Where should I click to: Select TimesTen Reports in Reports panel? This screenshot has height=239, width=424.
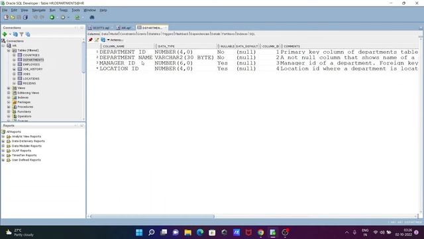pyautogui.click(x=24, y=155)
